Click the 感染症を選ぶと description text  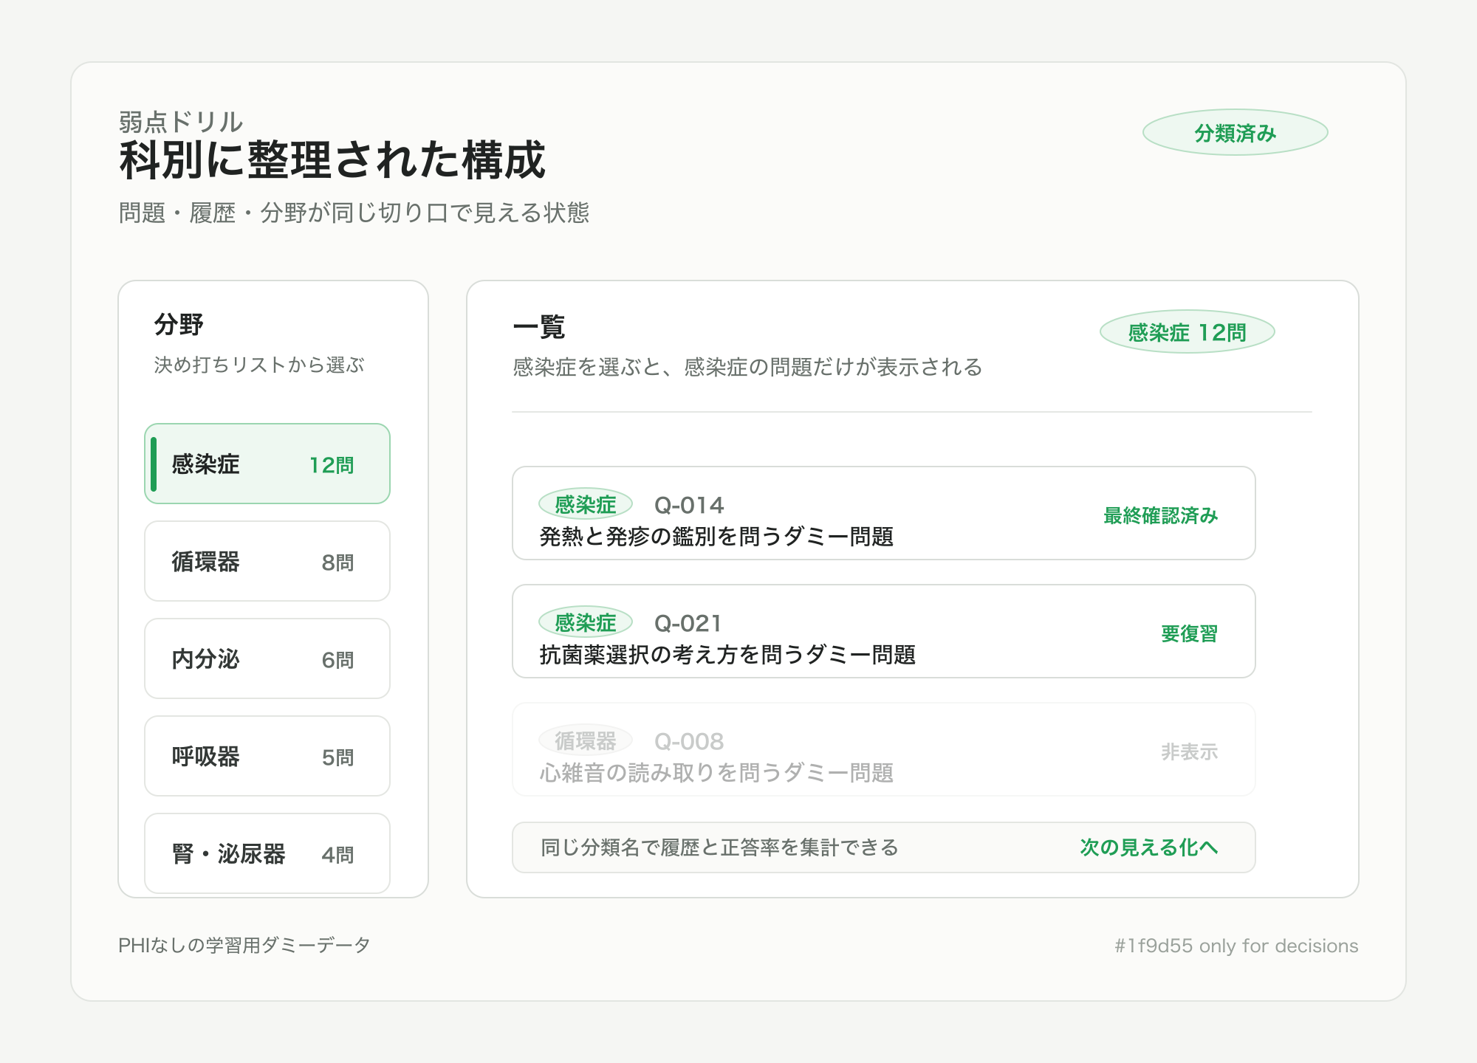point(747,367)
